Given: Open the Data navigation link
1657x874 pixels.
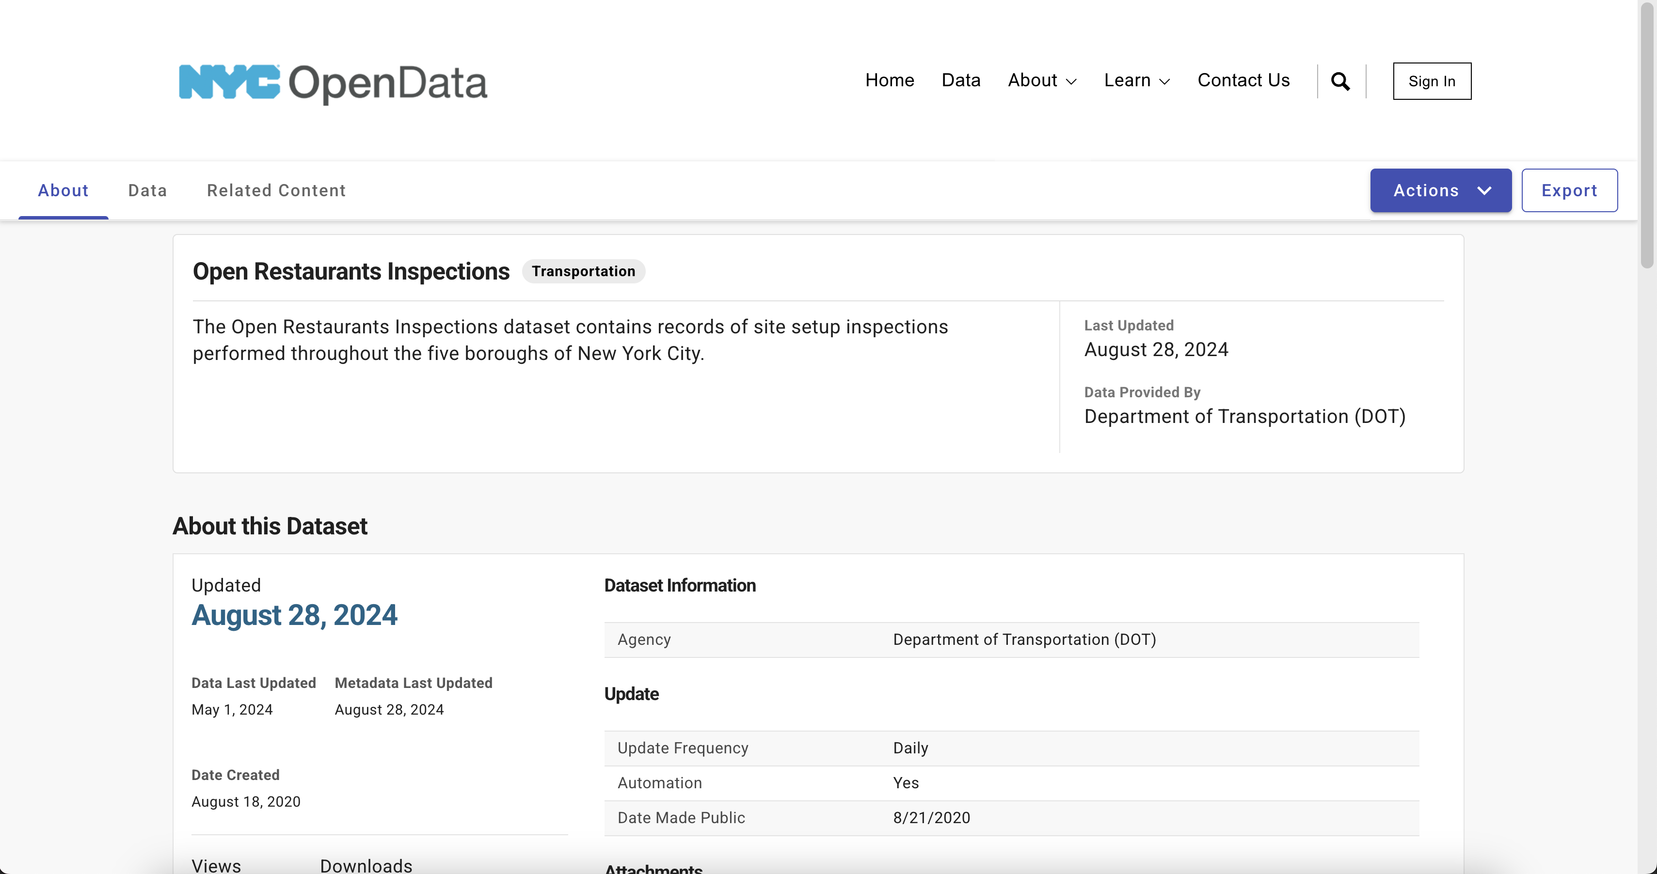Looking at the screenshot, I should pyautogui.click(x=960, y=80).
